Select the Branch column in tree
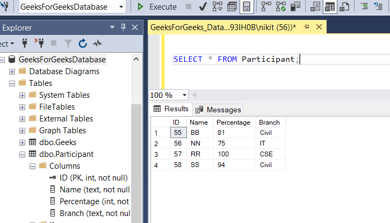The height and width of the screenshot is (223, 390). [x=95, y=213]
